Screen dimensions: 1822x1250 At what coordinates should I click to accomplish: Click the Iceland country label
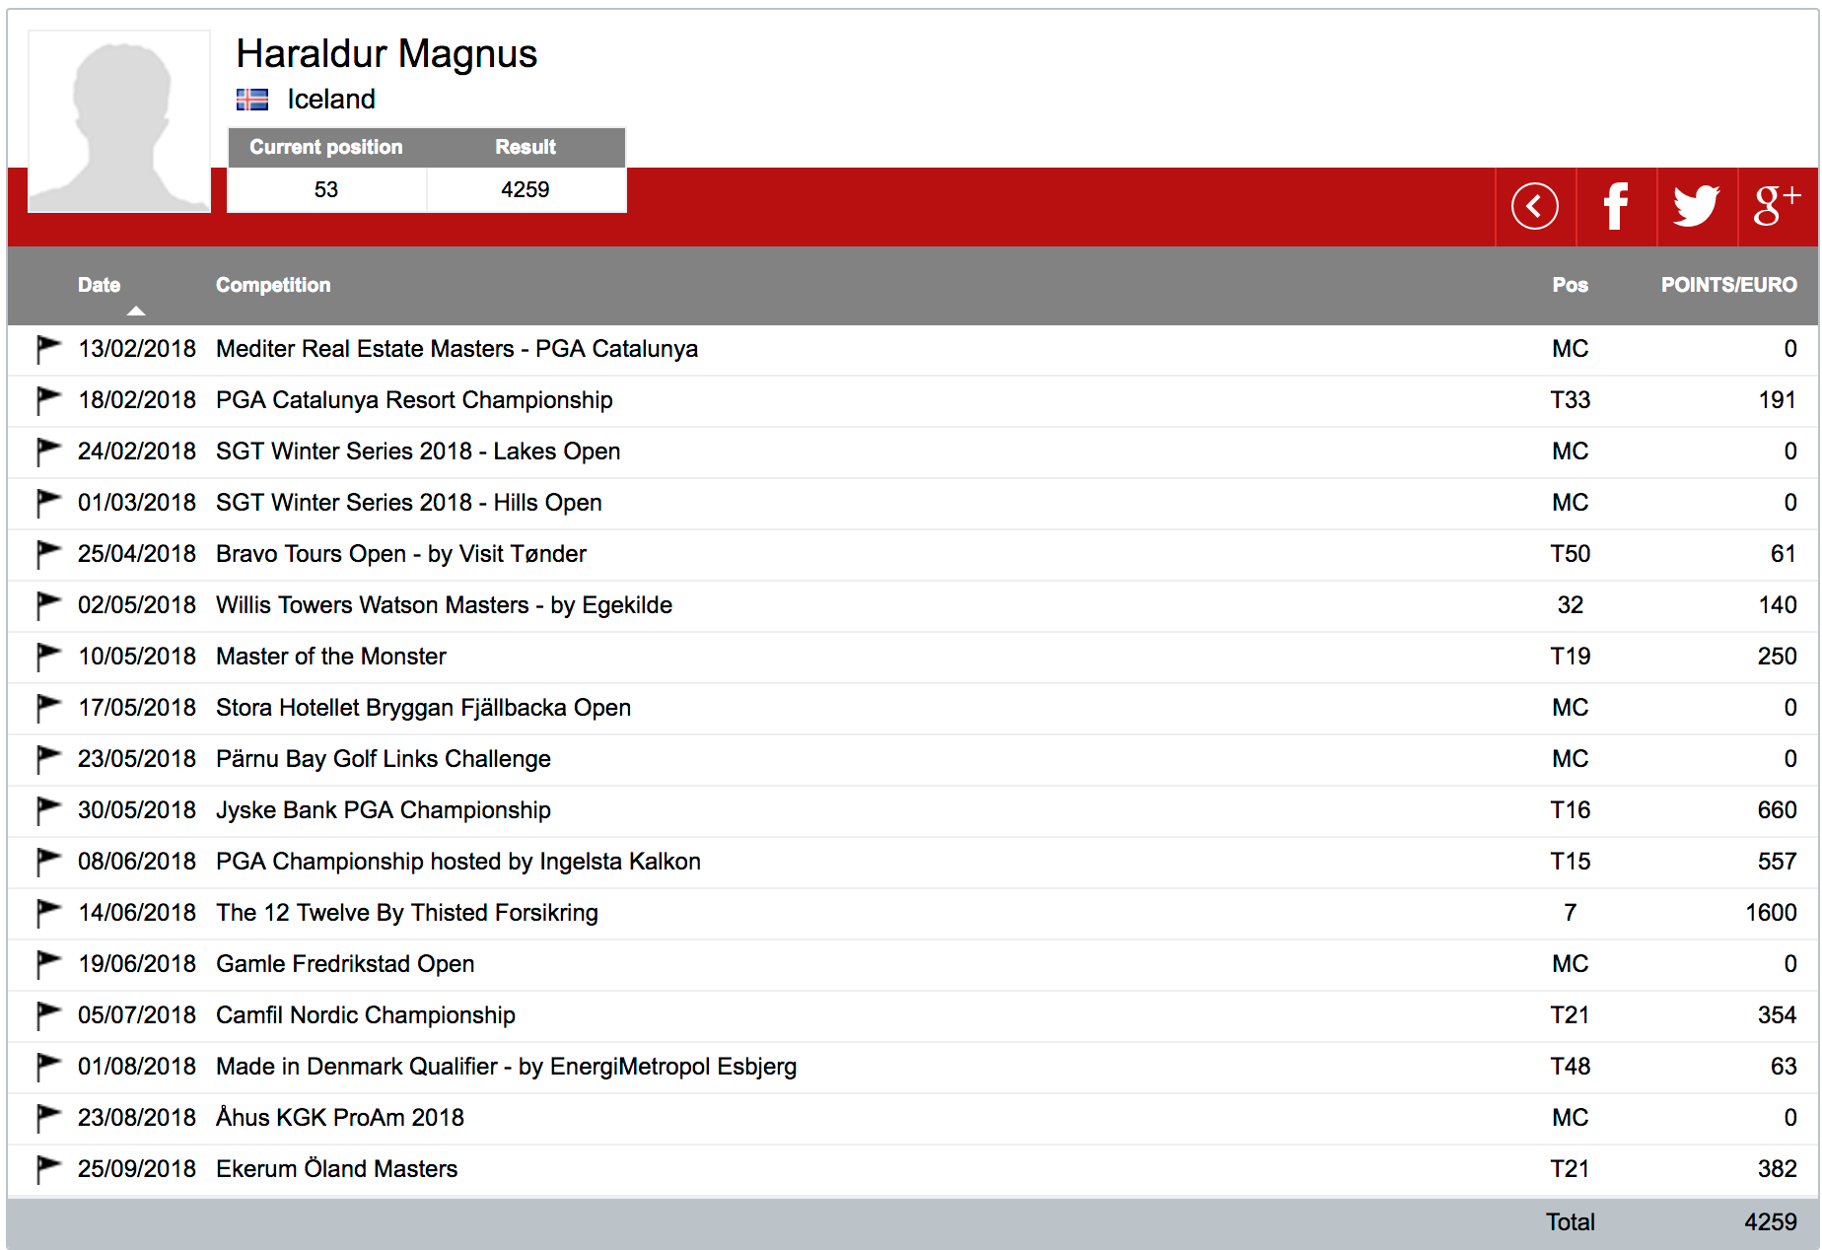point(331,100)
